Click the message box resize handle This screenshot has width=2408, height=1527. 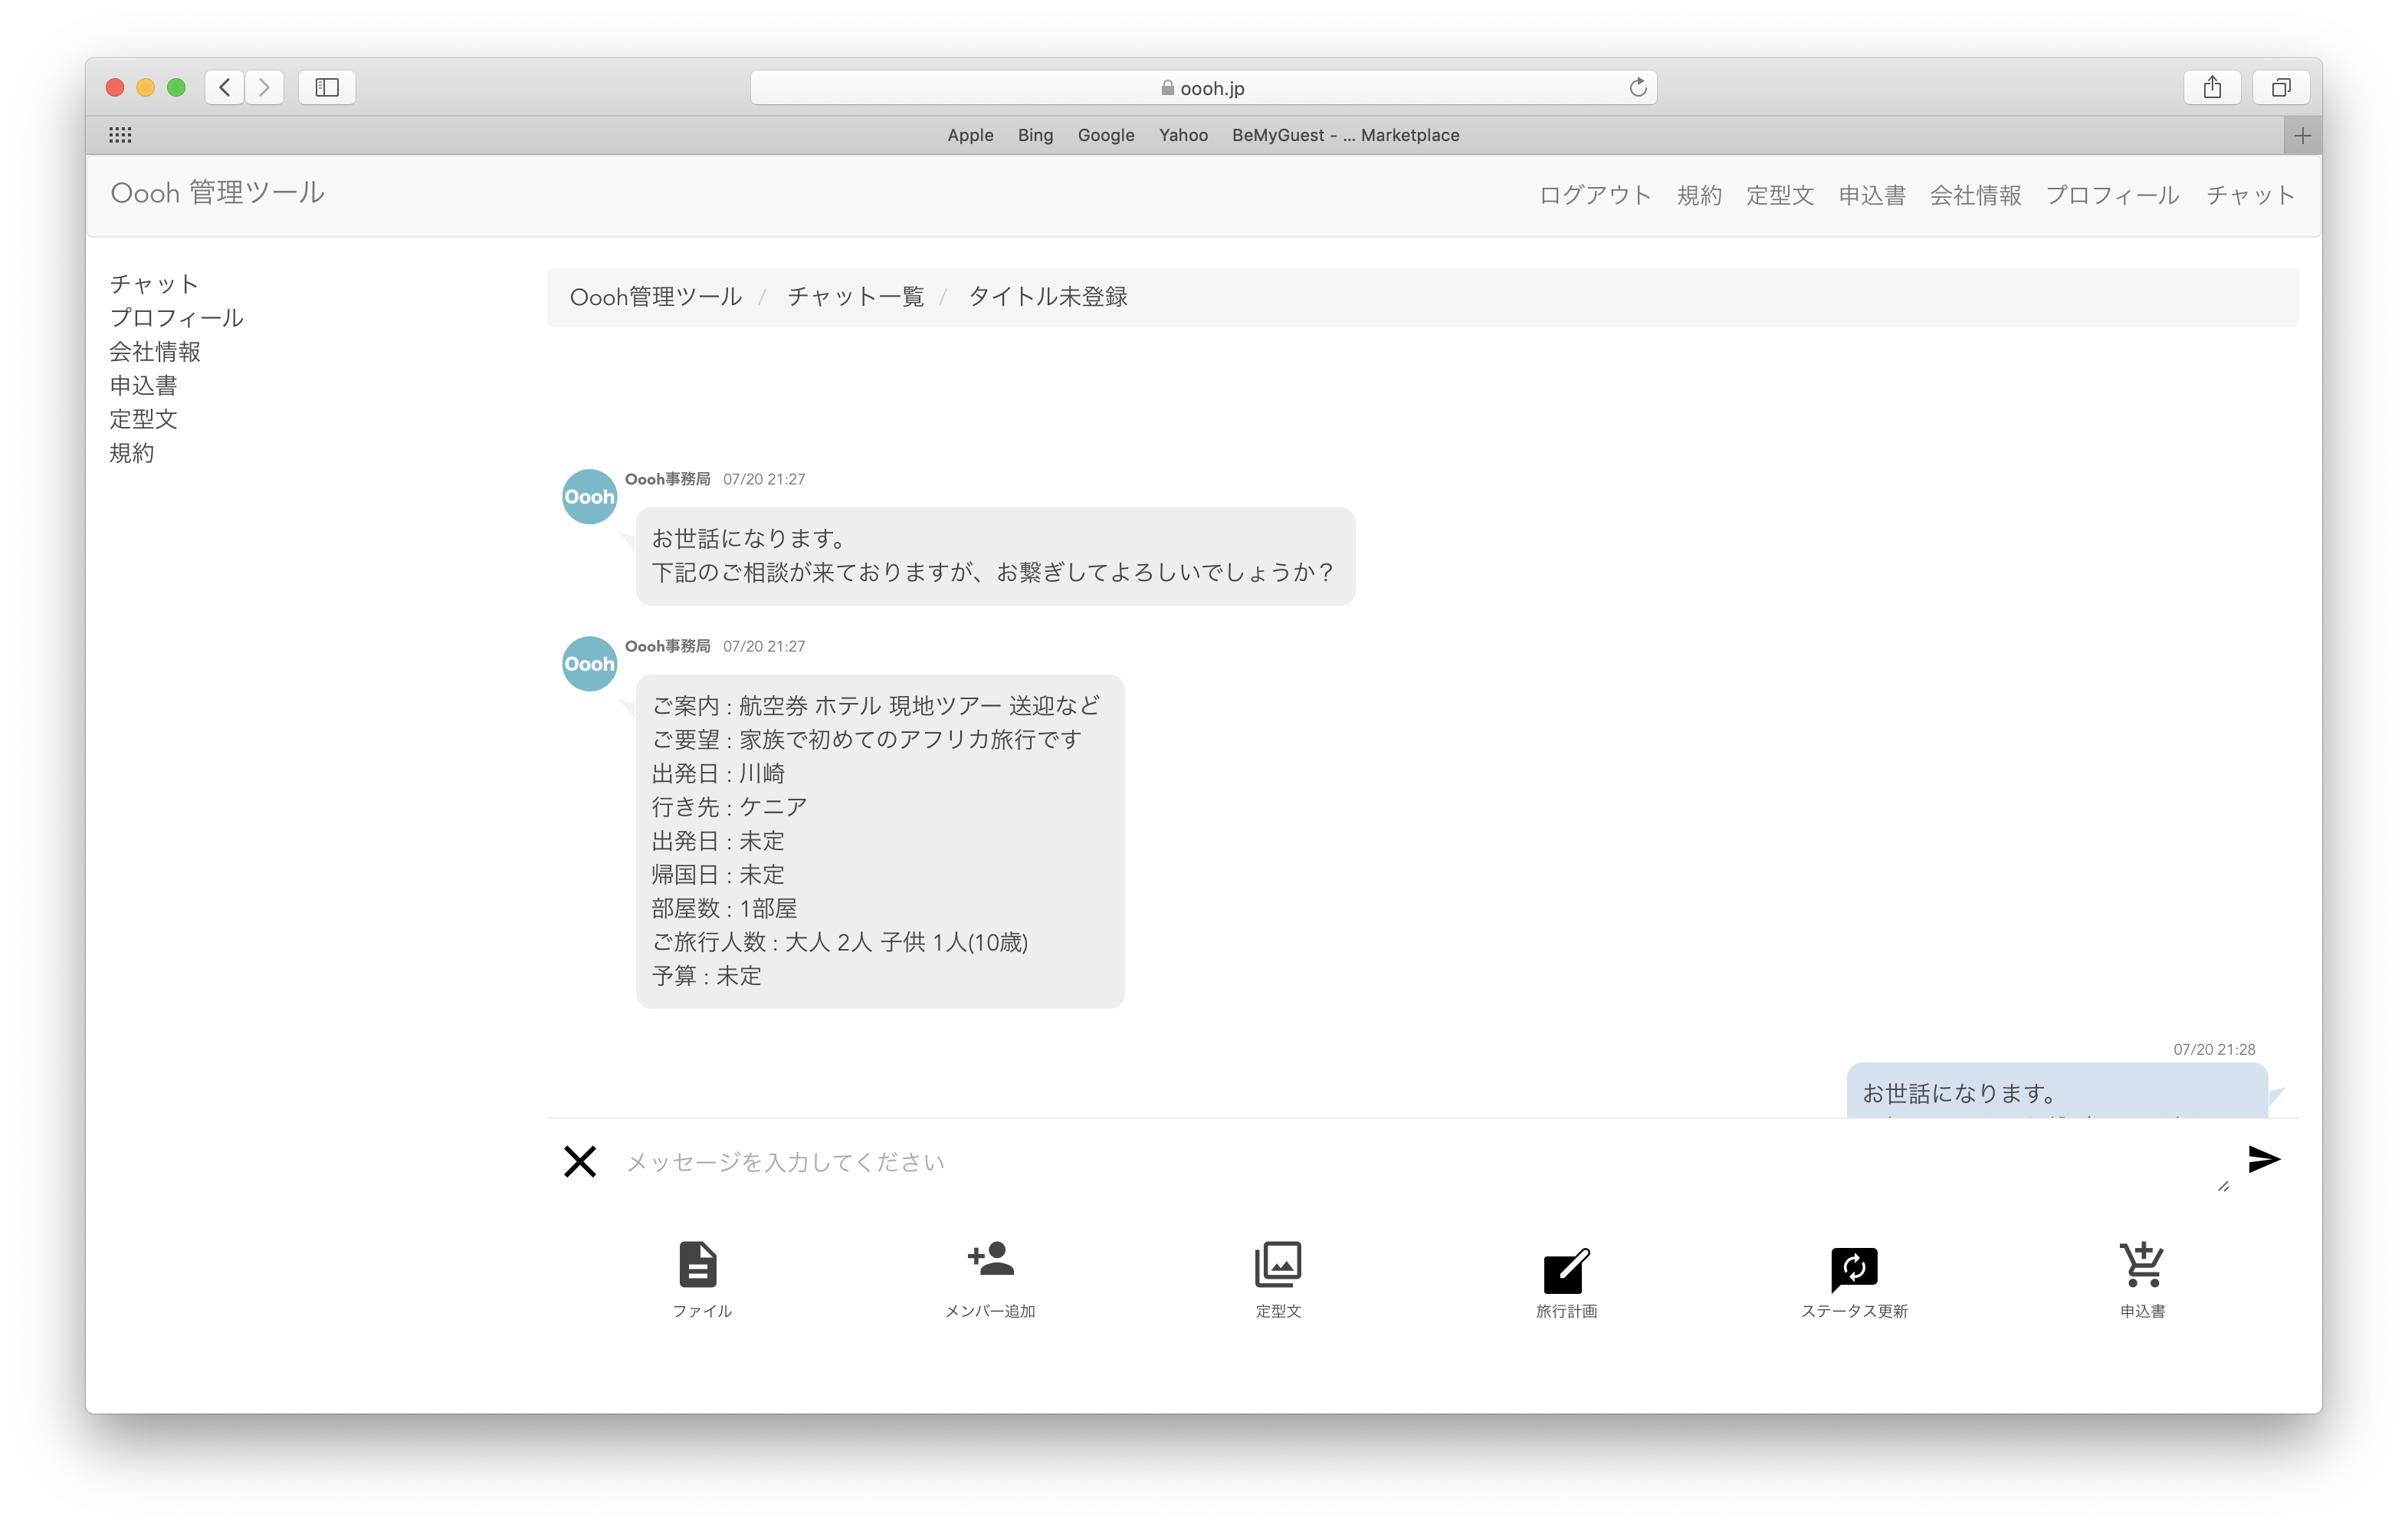pos(2223,1186)
